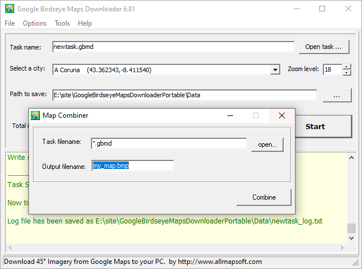Screen dimensions: 362x269
Task: Open the Tools menu
Action: [x=62, y=23]
